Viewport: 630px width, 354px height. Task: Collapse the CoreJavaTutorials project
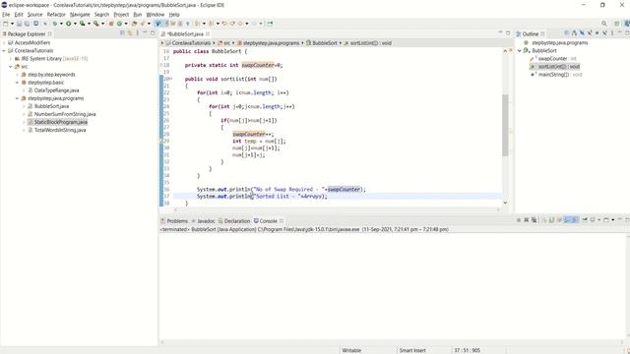click(4, 50)
